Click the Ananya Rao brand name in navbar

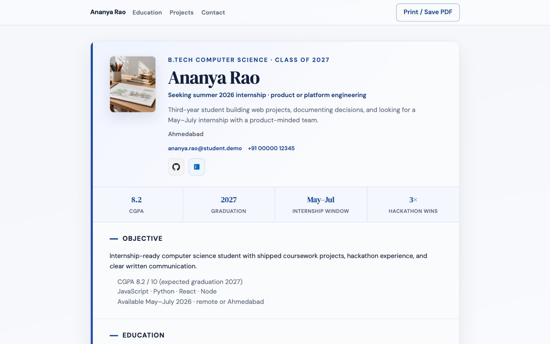(108, 12)
